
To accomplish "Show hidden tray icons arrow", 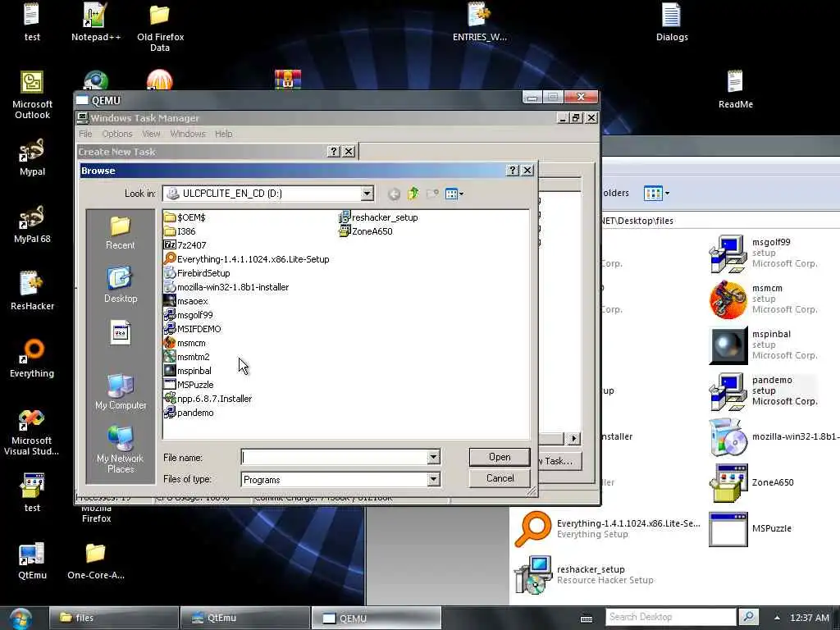I will click(x=777, y=618).
